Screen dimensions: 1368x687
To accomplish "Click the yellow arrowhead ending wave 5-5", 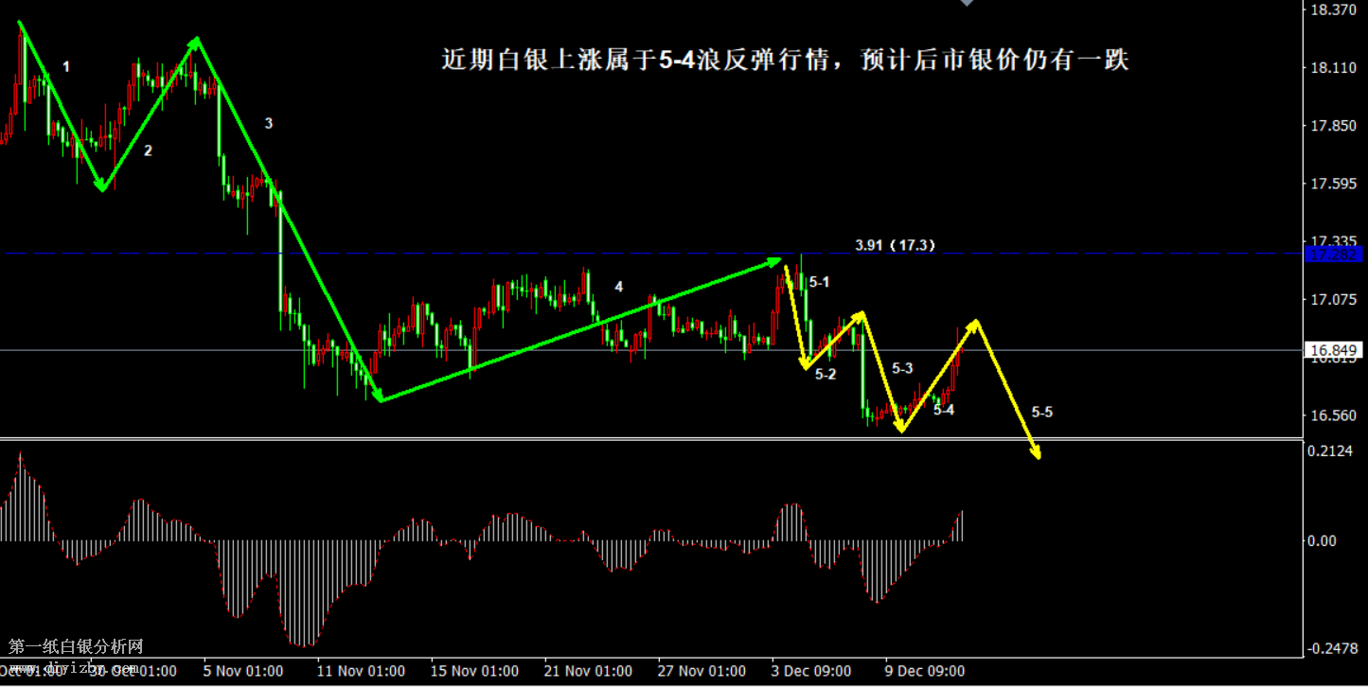I will coord(1038,455).
